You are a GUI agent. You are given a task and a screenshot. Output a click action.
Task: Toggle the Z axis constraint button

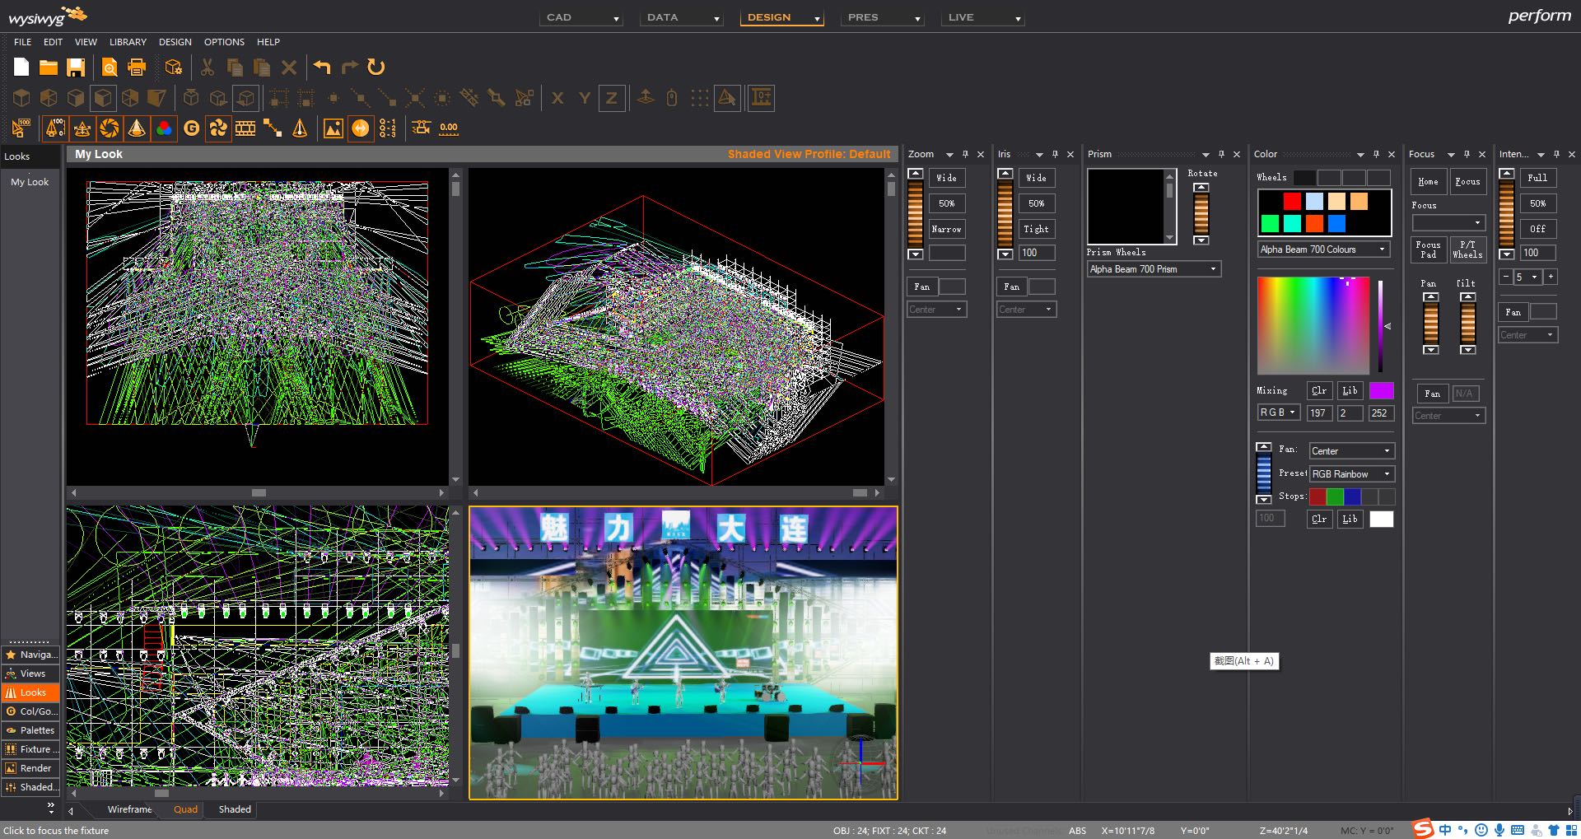coord(612,98)
